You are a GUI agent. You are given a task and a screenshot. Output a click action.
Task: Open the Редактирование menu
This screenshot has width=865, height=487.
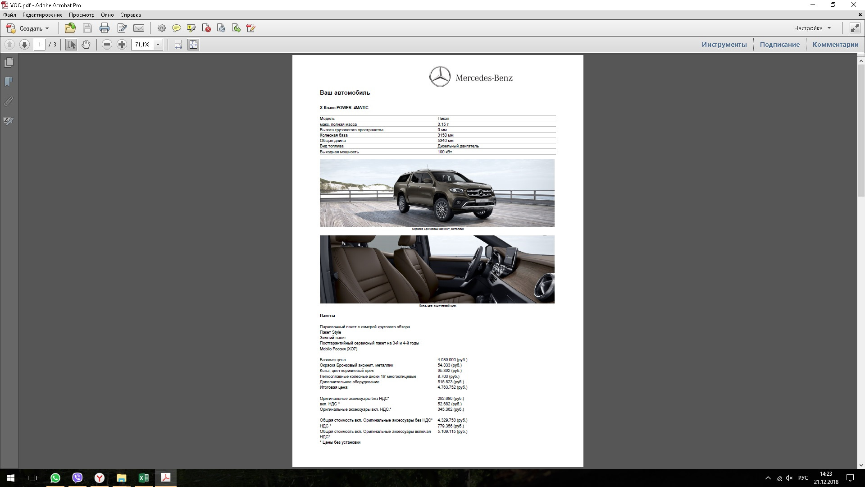pyautogui.click(x=42, y=15)
